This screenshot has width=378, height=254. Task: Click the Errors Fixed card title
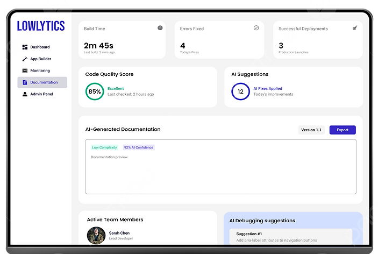(191, 29)
